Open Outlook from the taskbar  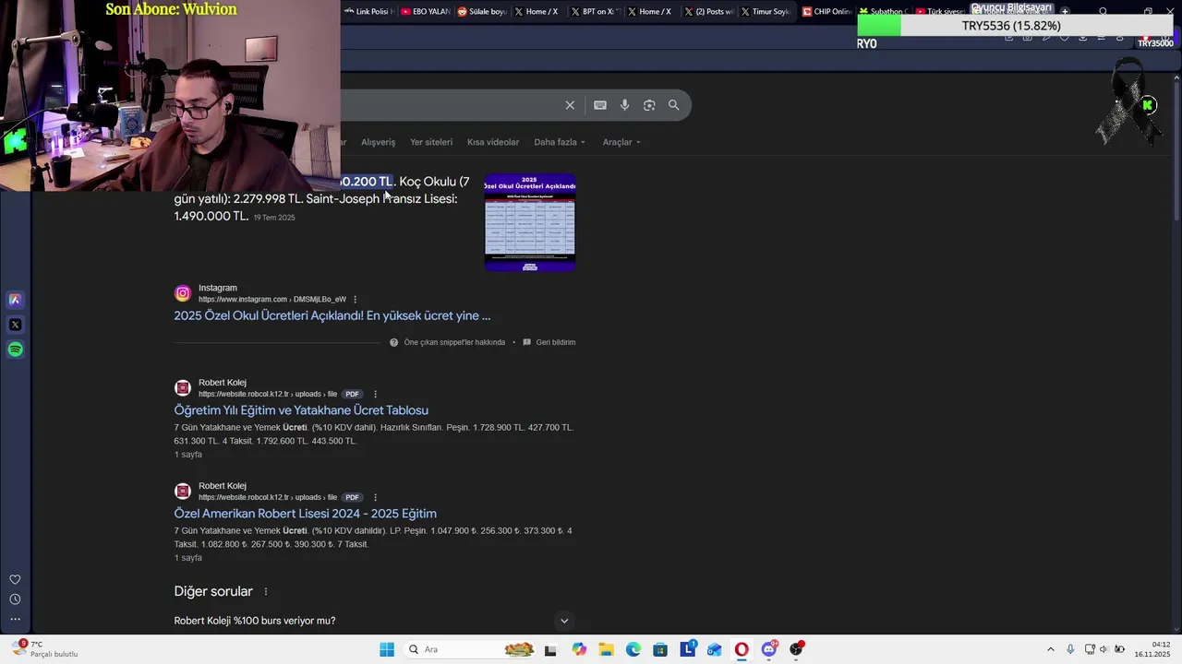tap(715, 649)
